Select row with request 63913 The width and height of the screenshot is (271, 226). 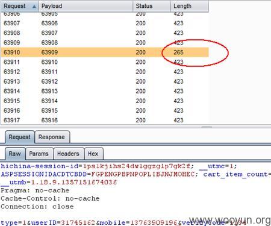point(105,81)
